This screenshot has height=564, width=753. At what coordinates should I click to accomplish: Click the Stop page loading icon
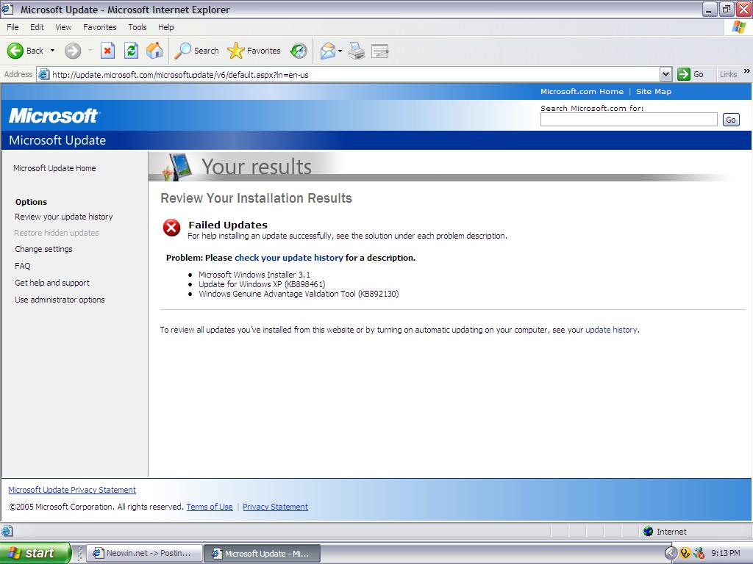107,51
